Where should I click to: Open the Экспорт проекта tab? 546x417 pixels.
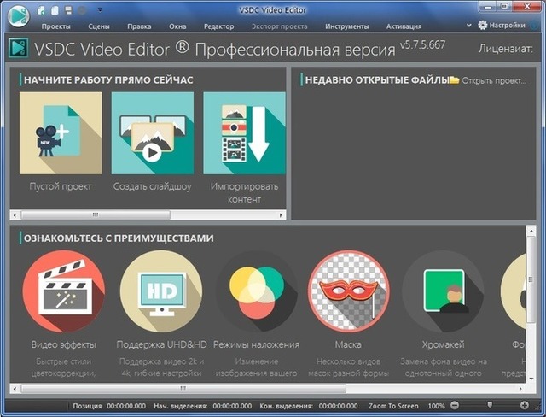pyautogui.click(x=280, y=26)
